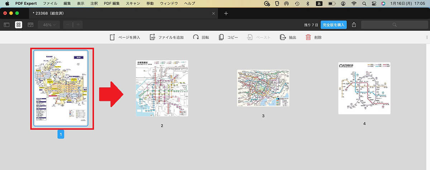Open the 注釈 menu

point(94,3)
